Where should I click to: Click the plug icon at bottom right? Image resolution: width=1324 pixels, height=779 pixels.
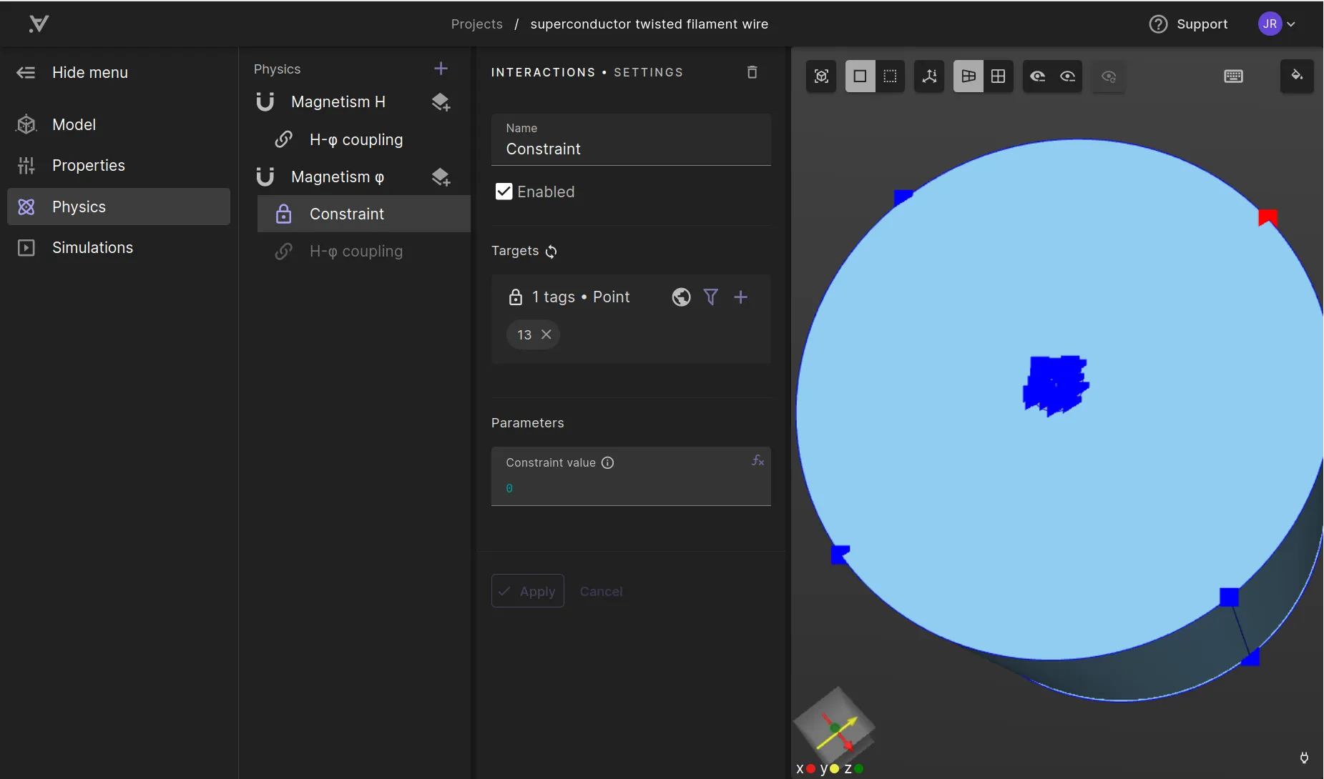[1304, 758]
